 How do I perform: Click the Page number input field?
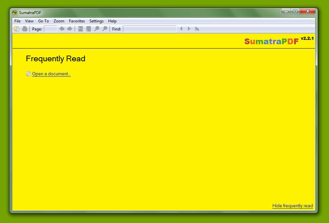point(50,29)
